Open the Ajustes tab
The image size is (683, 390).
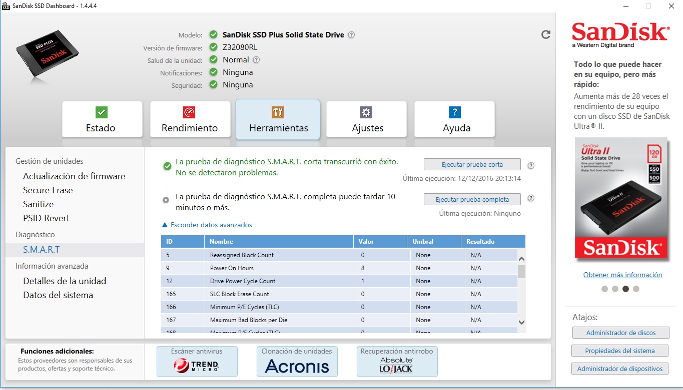[x=366, y=119]
